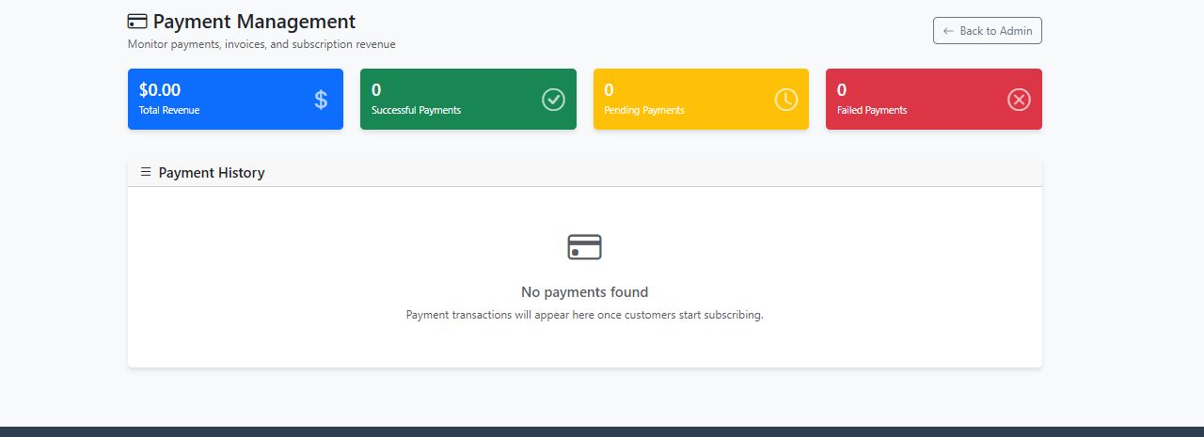Click the Failed Payments label
The height and width of the screenshot is (437, 1204).
(x=872, y=110)
